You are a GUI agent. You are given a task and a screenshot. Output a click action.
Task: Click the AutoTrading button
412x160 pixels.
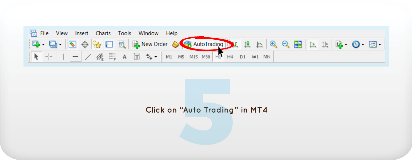tap(204, 44)
